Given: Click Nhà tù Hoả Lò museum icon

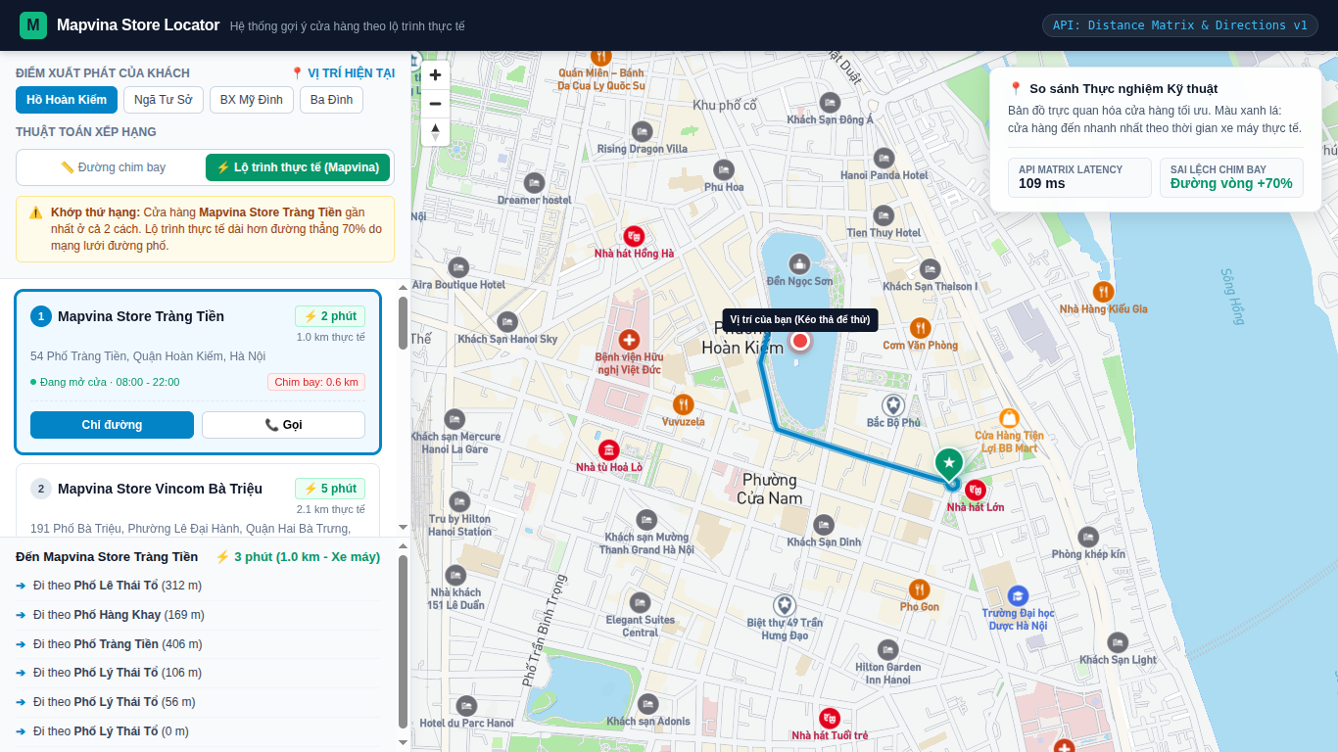Looking at the screenshot, I should point(609,449).
